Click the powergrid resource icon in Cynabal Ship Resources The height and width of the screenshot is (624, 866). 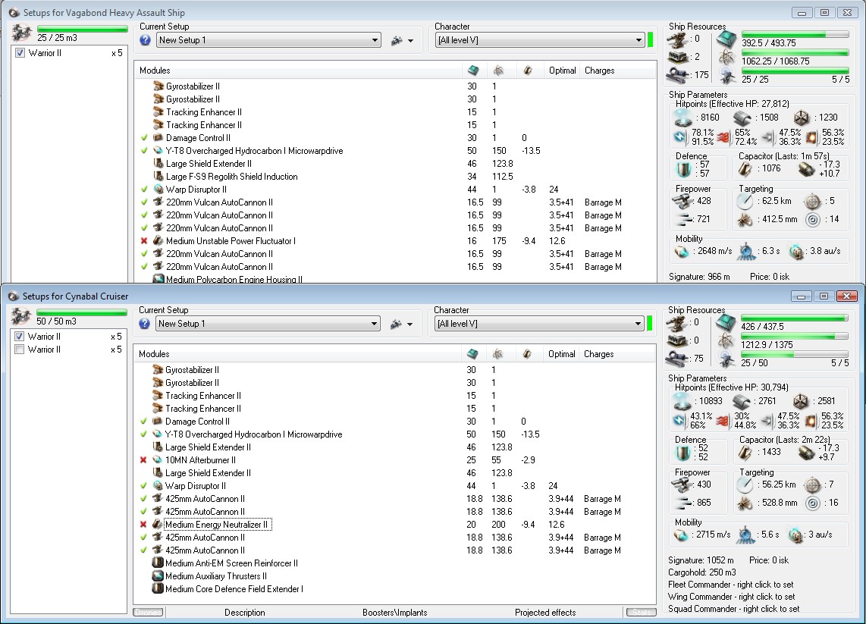[726, 341]
